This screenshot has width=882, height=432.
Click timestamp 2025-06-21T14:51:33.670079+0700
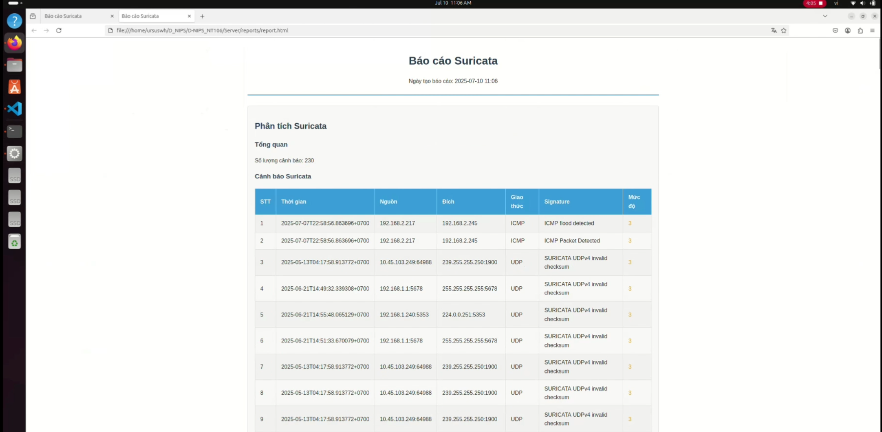pos(325,341)
